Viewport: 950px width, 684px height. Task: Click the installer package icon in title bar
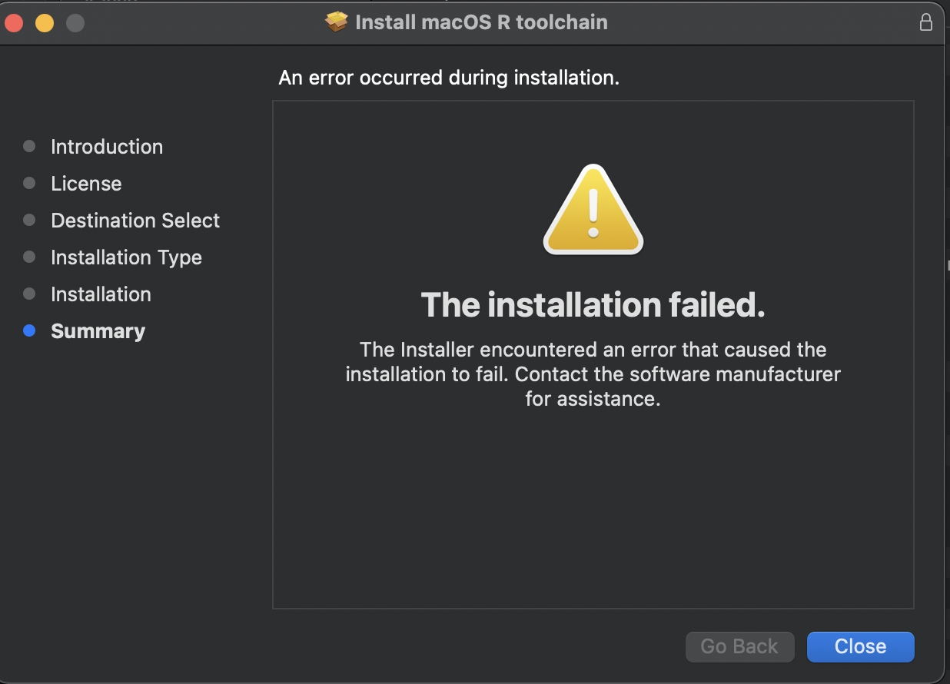[x=335, y=22]
